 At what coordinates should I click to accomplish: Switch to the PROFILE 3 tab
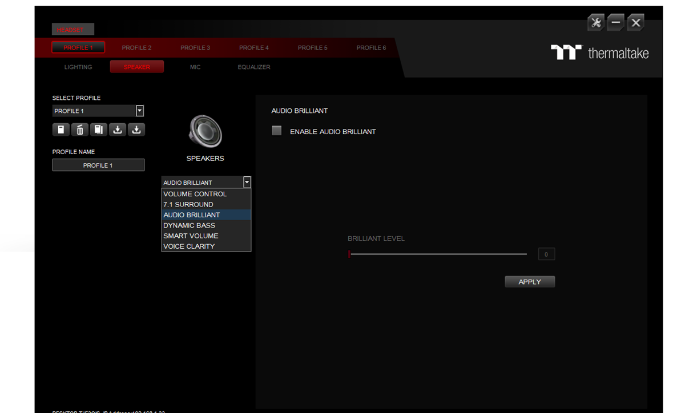[195, 47]
